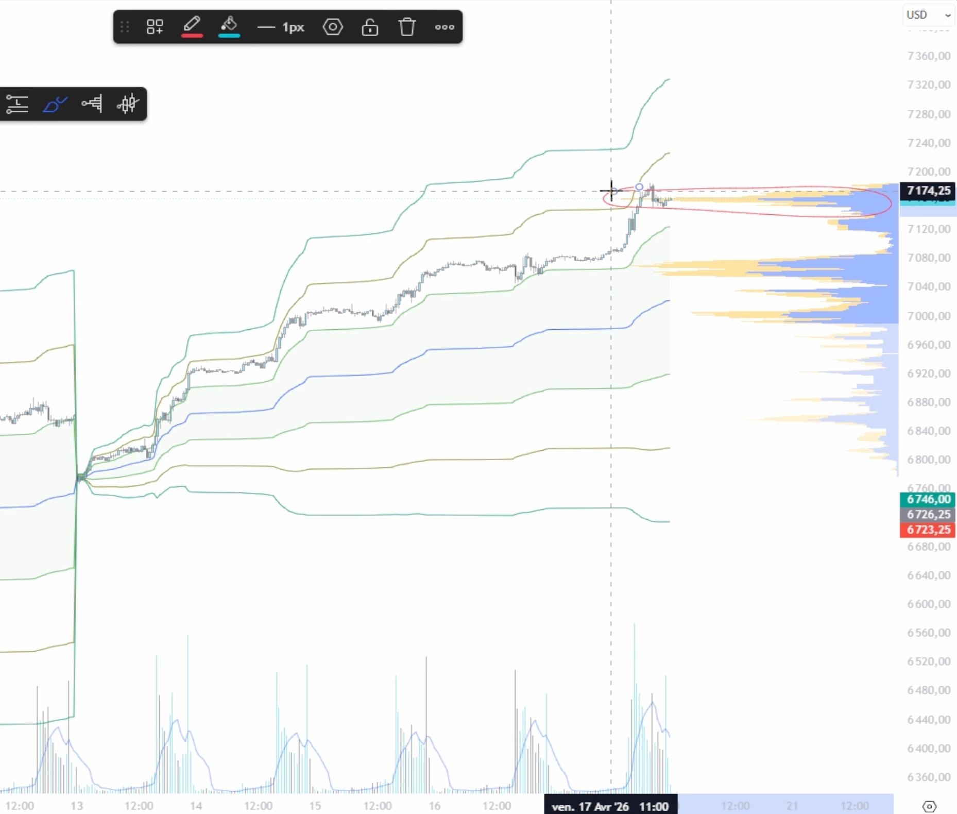Select the bar pattern tool icon
Screen dimensions: 957x814
pos(128,104)
